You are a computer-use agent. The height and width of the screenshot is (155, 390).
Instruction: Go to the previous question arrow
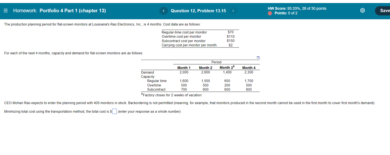click(164, 11)
